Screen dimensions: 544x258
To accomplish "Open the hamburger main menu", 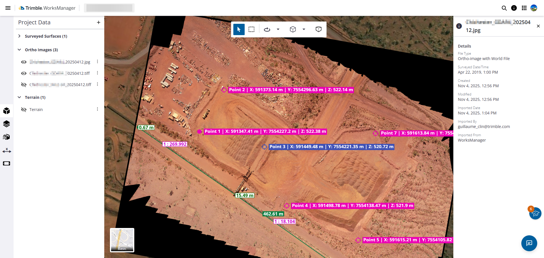I will (8, 8).
